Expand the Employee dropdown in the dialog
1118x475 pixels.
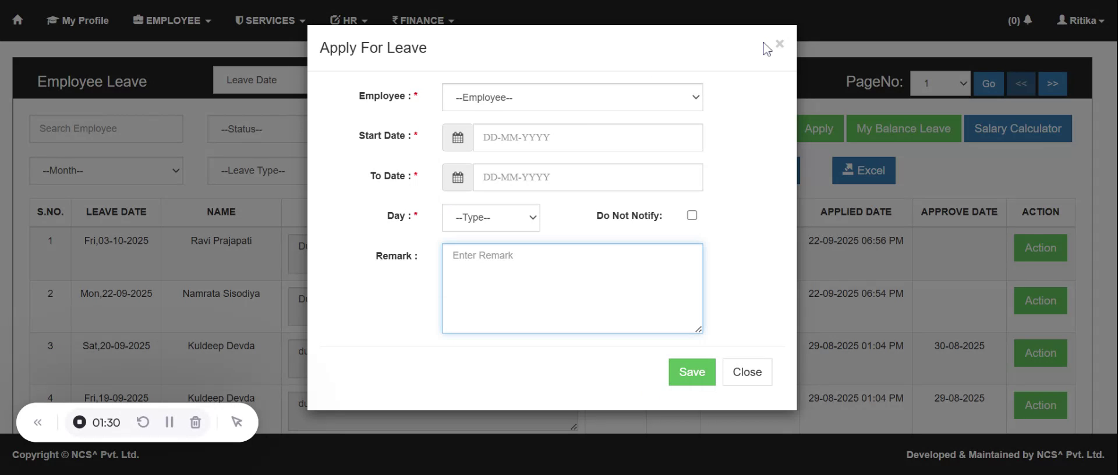click(572, 97)
